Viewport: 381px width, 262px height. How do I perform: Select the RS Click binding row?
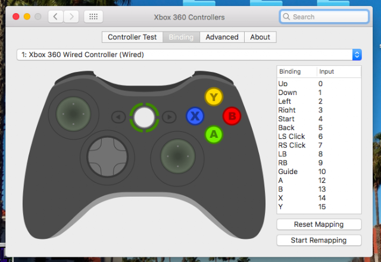(319, 145)
